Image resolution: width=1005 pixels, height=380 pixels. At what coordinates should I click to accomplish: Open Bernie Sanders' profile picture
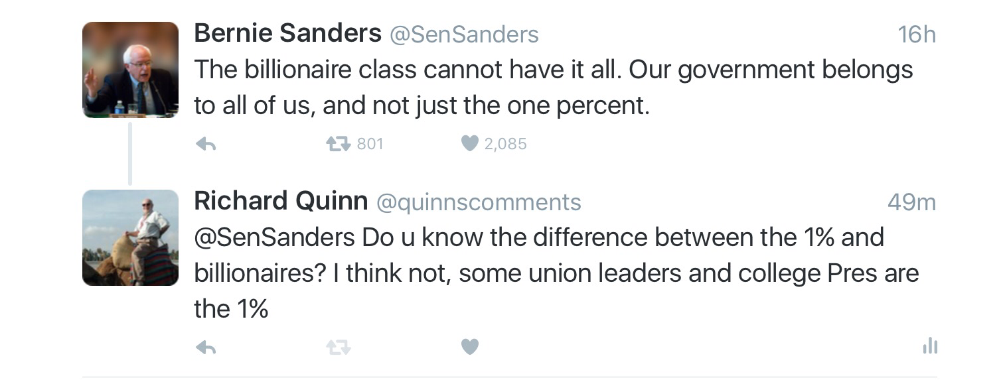(130, 70)
